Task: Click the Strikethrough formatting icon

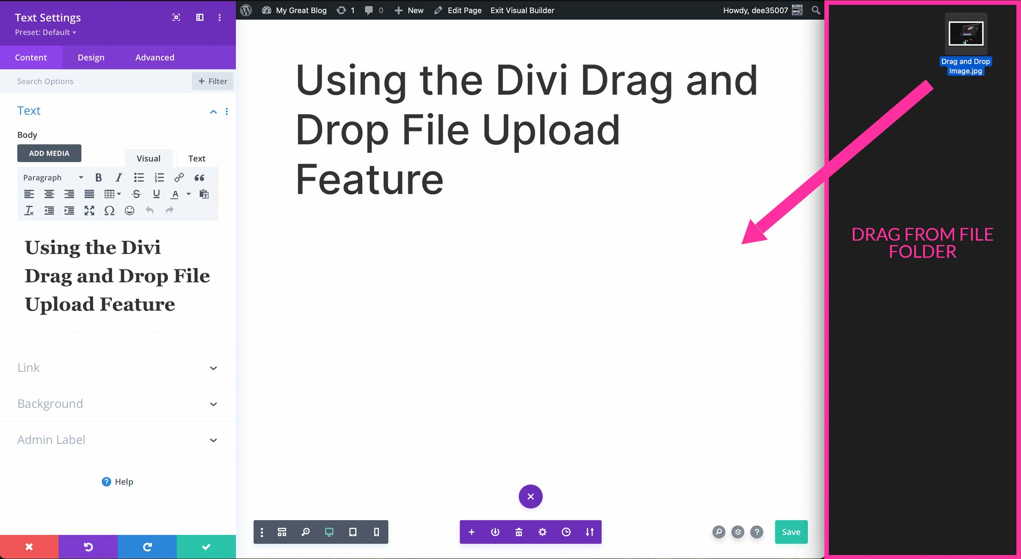Action: (x=136, y=194)
